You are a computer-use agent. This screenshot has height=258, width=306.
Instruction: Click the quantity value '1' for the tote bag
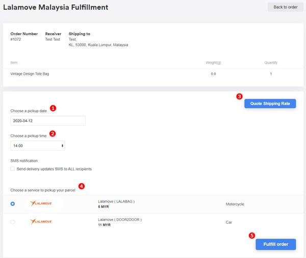coord(271,74)
